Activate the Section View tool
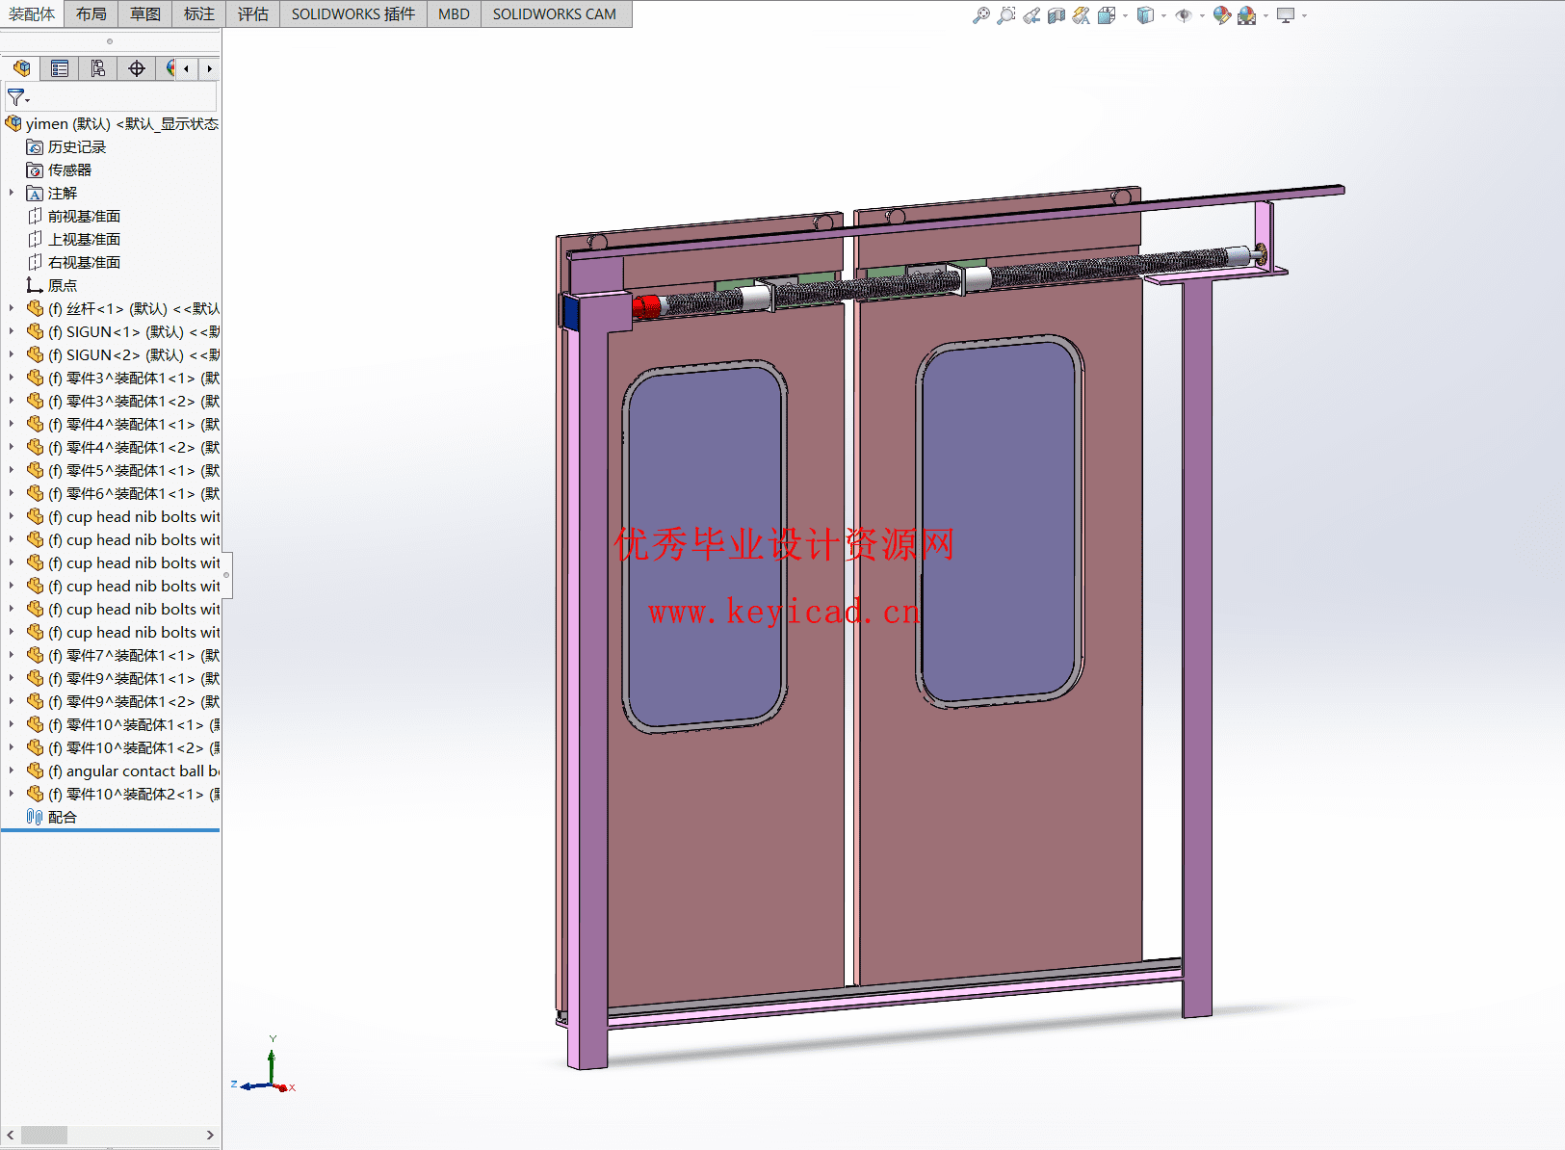This screenshot has height=1150, width=1565. point(1056,15)
